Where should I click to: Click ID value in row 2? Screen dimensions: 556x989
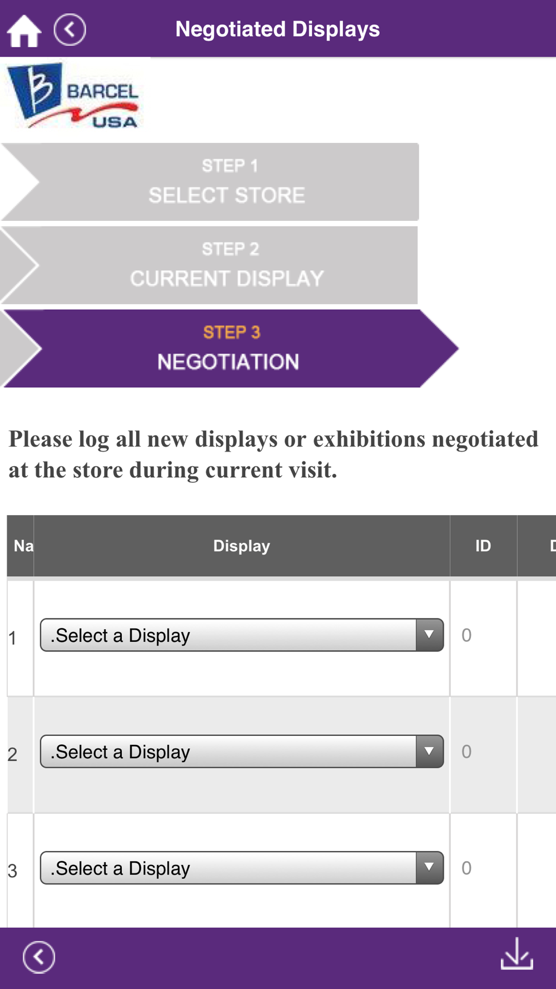point(466,751)
